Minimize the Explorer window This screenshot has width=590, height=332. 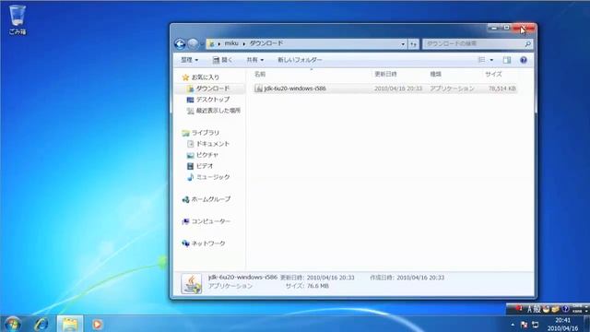click(494, 28)
